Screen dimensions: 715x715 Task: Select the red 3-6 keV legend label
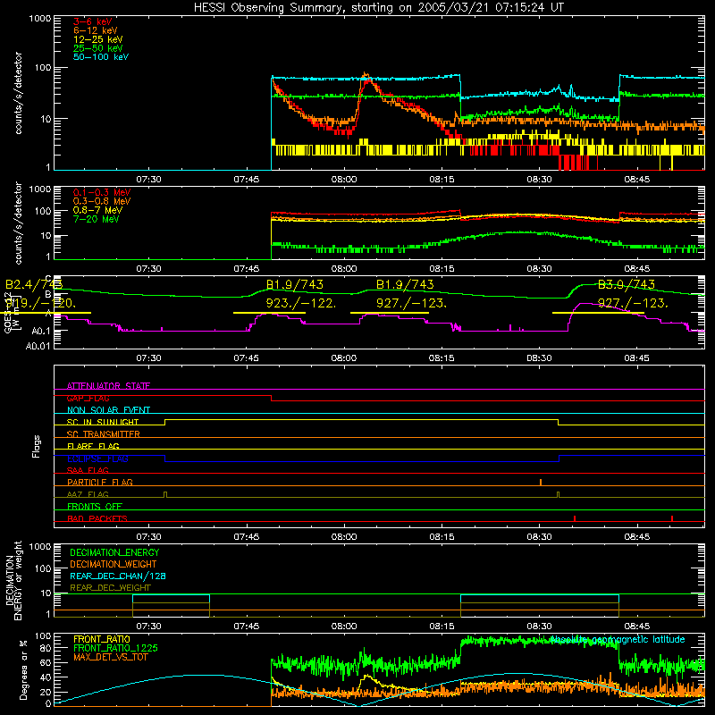tap(92, 21)
